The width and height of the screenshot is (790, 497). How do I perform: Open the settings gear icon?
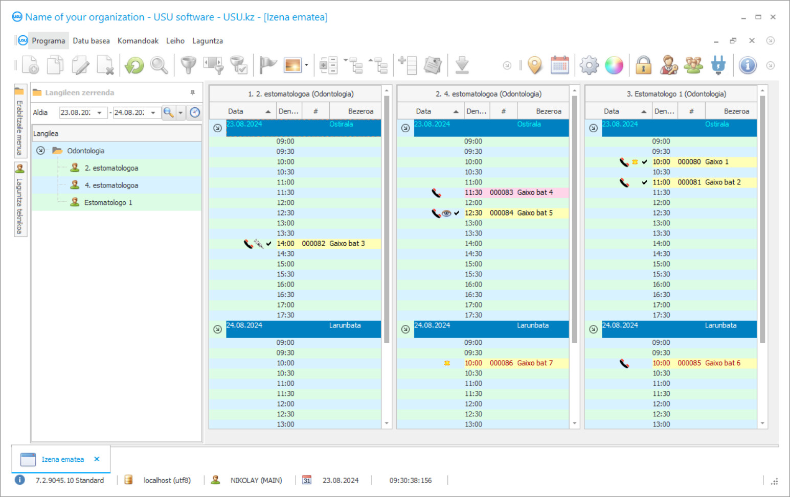[589, 65]
